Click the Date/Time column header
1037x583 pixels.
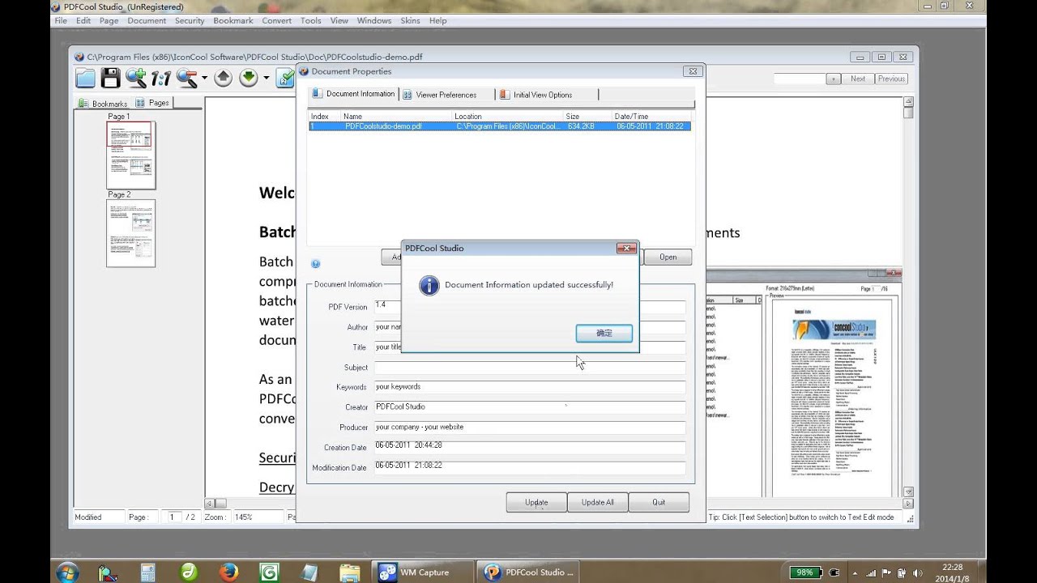pyautogui.click(x=652, y=117)
